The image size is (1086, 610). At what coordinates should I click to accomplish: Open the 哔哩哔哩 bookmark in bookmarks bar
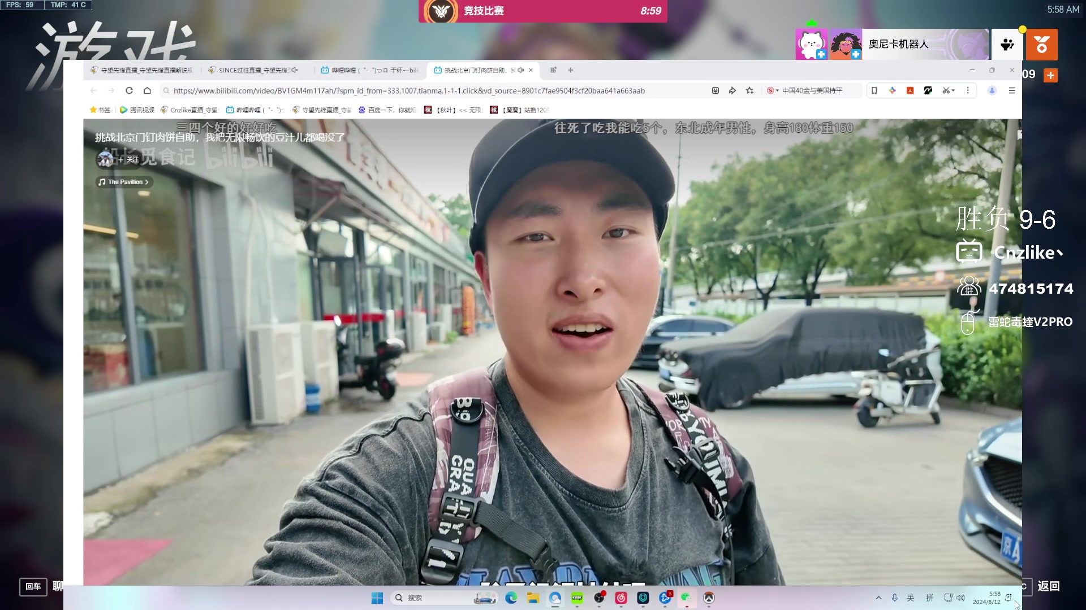coord(255,110)
